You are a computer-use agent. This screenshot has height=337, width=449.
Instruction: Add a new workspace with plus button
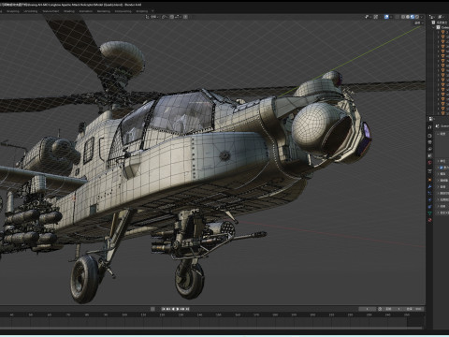click(152, 11)
